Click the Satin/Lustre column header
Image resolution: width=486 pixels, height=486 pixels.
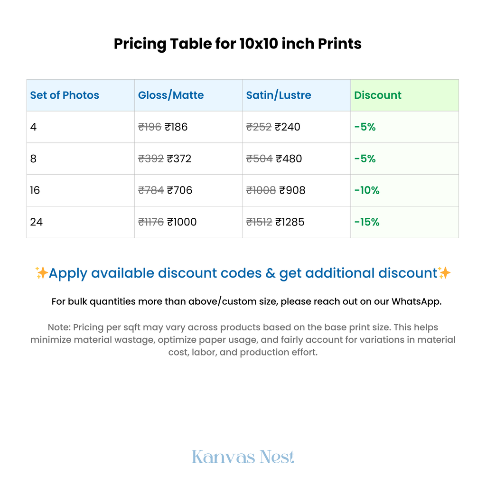pyautogui.click(x=279, y=95)
